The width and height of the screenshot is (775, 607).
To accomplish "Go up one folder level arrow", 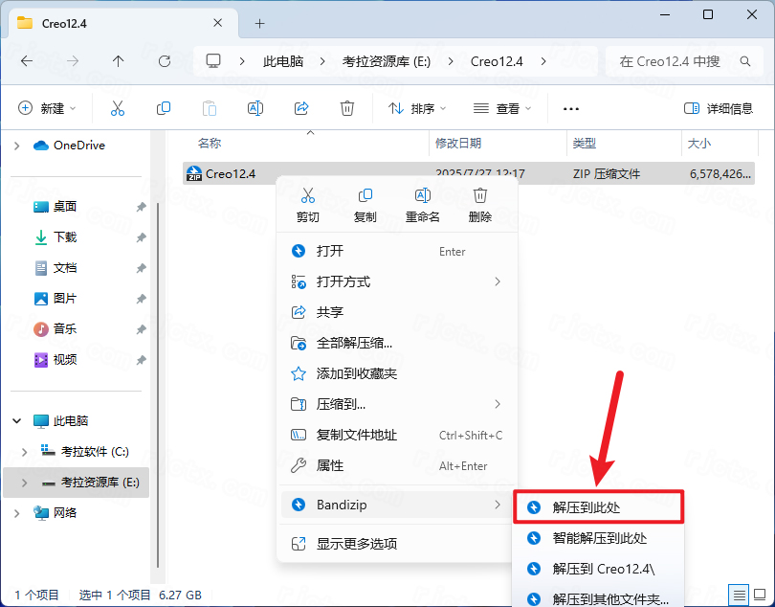I will (x=118, y=61).
